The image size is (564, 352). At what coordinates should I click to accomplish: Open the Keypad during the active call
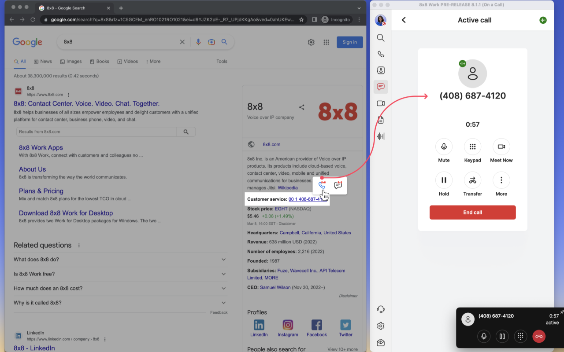tap(472, 146)
